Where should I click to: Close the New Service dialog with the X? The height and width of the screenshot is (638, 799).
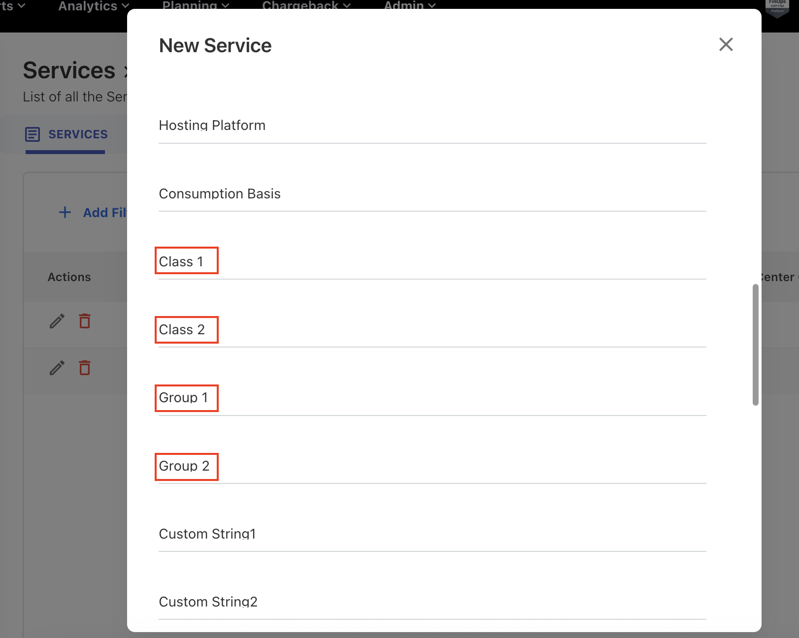[726, 44]
